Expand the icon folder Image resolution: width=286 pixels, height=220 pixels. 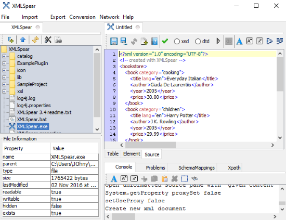click(4, 70)
